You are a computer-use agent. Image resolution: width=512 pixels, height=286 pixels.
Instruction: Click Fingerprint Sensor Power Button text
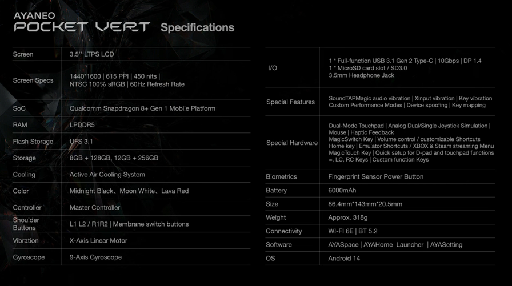tap(375, 177)
